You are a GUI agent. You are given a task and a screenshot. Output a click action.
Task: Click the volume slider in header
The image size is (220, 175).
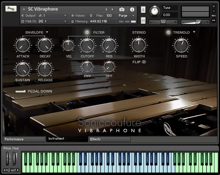195,22
